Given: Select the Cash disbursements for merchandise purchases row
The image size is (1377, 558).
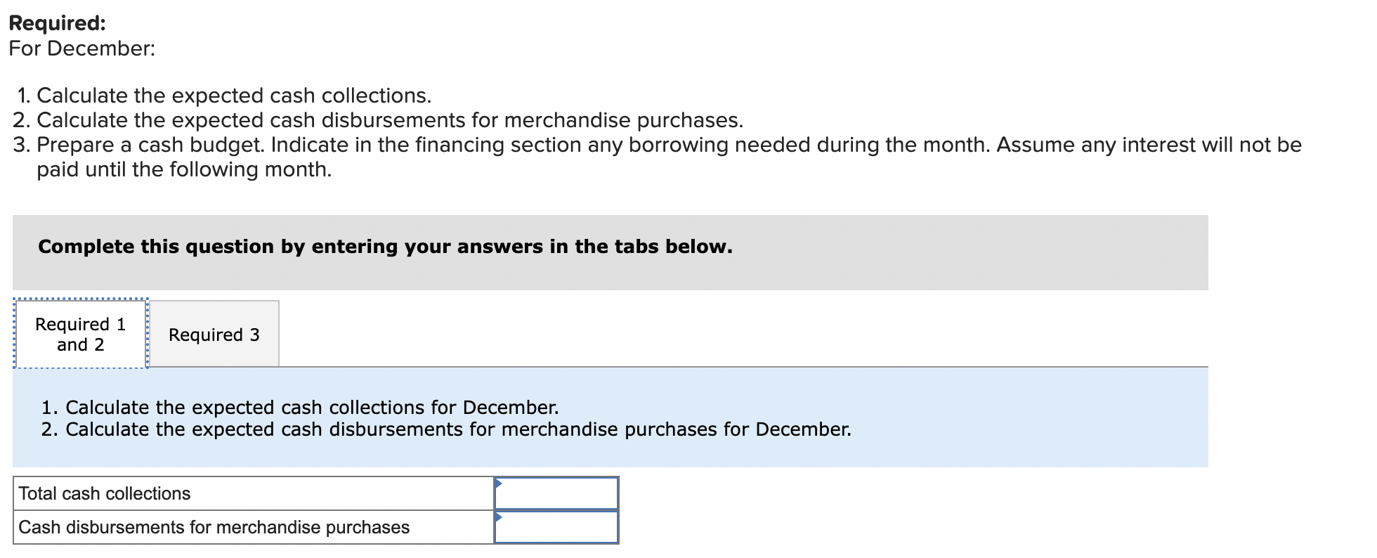Looking at the screenshot, I should [x=214, y=527].
